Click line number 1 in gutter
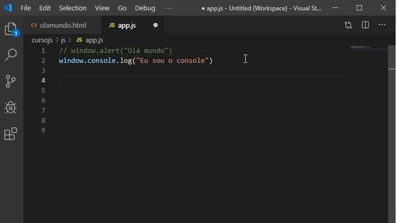Image resolution: width=397 pixels, height=223 pixels. pyautogui.click(x=43, y=51)
